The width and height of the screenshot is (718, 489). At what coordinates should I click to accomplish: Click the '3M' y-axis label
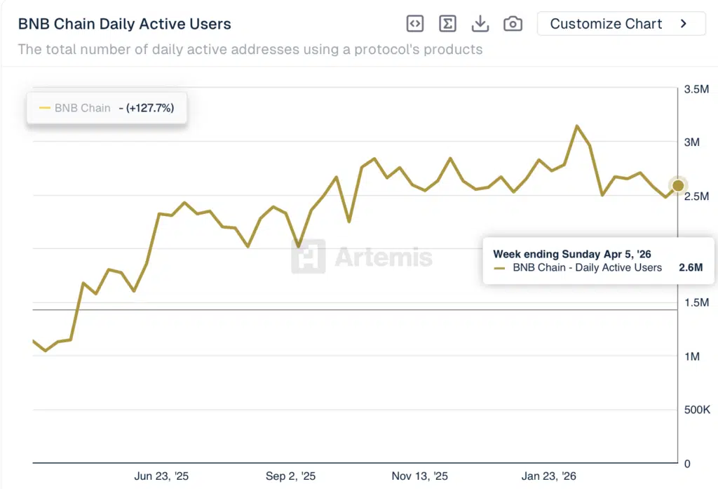pos(692,142)
